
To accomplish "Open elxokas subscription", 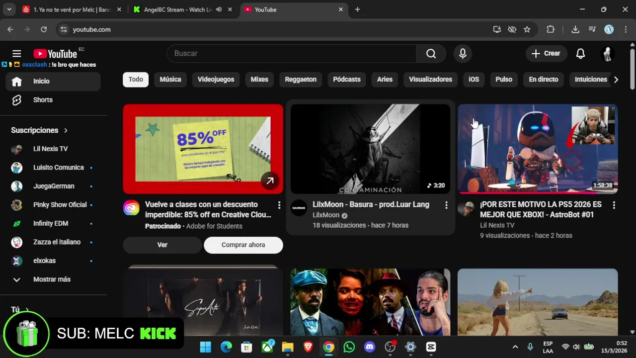I will click(x=53, y=261).
